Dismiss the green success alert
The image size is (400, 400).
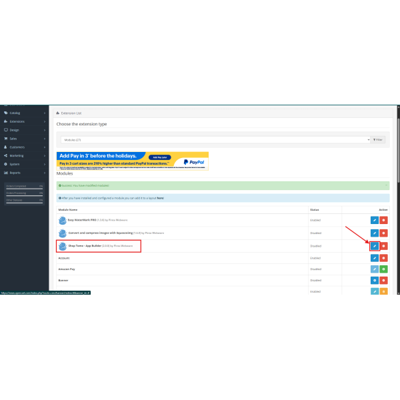point(386,185)
